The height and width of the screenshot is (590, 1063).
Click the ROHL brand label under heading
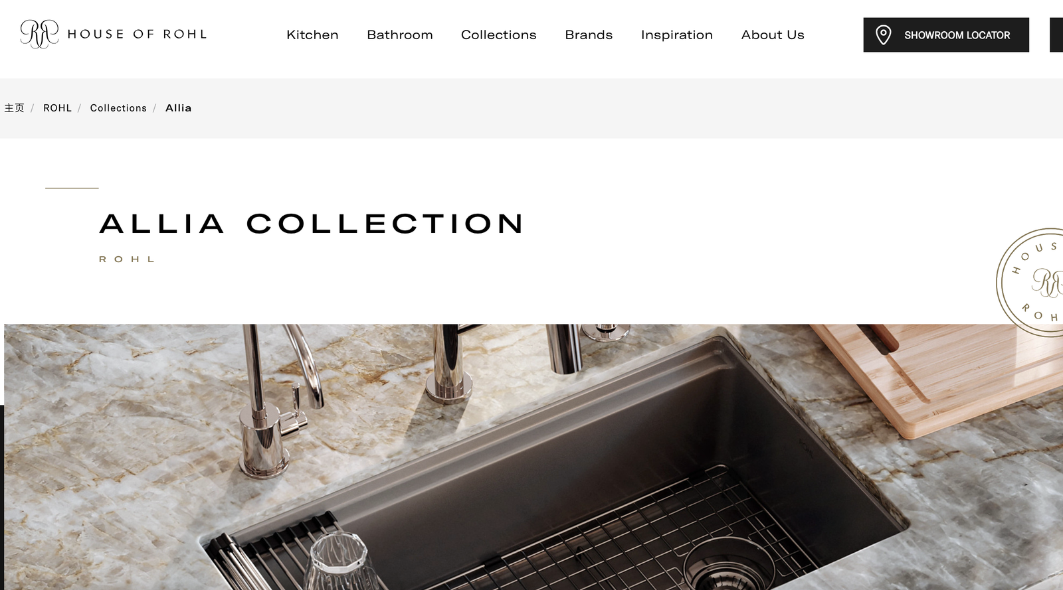coord(127,259)
